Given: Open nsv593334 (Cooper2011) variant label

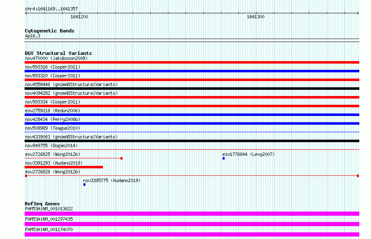Looking at the screenshot, I should coord(53,102).
